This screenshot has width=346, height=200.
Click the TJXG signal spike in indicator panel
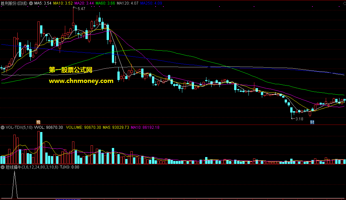point(15,185)
